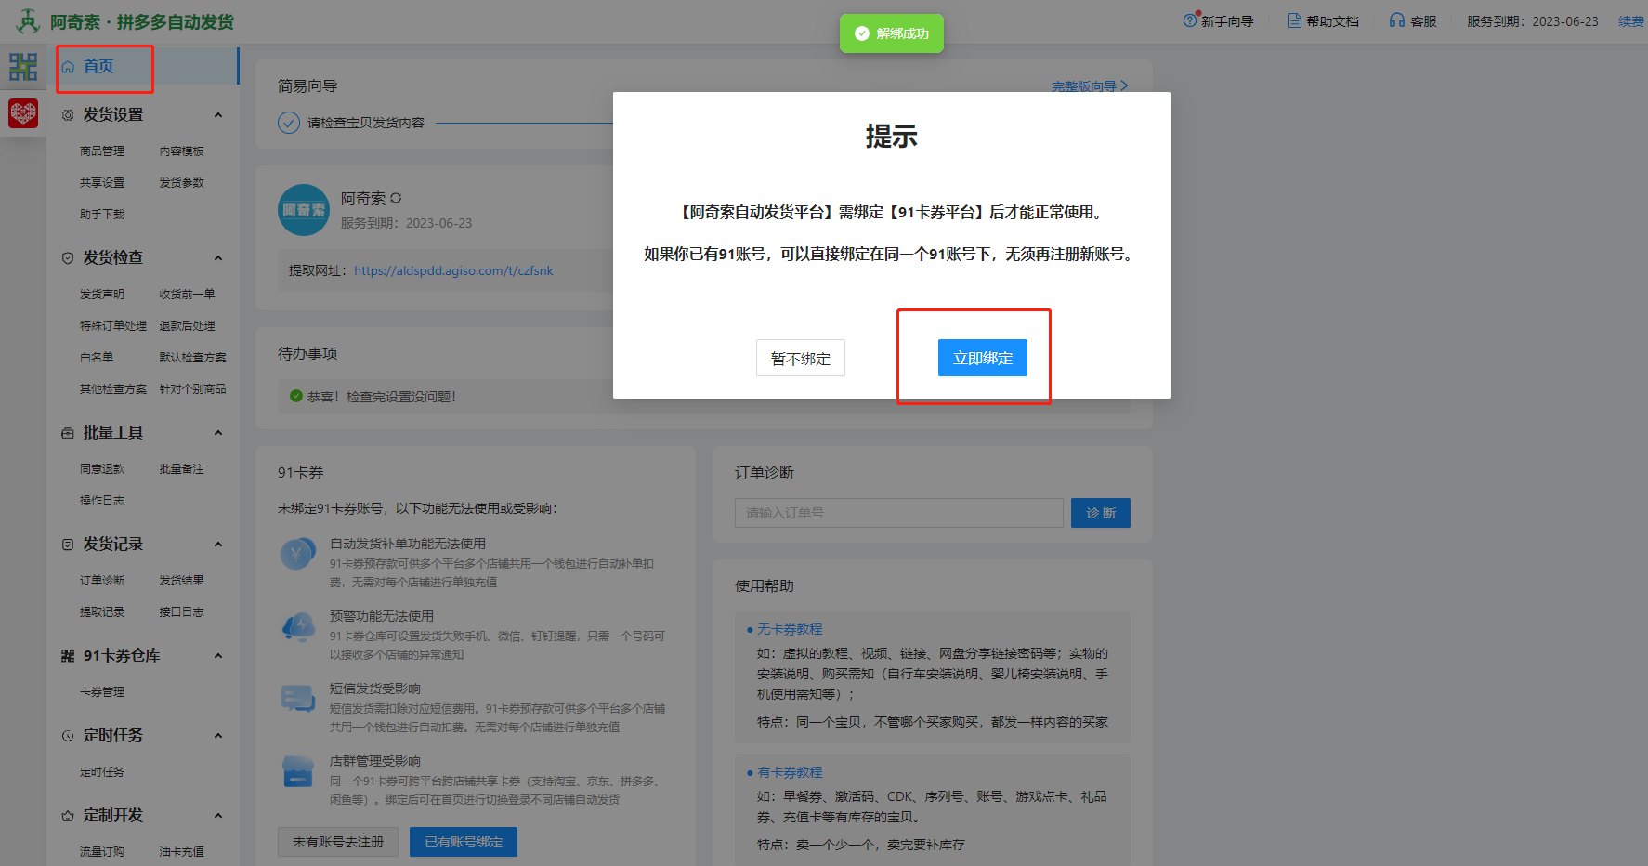Screen dimensions: 1648x866
Task: Collapse the 发货检查 section chevron
Action: 218,258
